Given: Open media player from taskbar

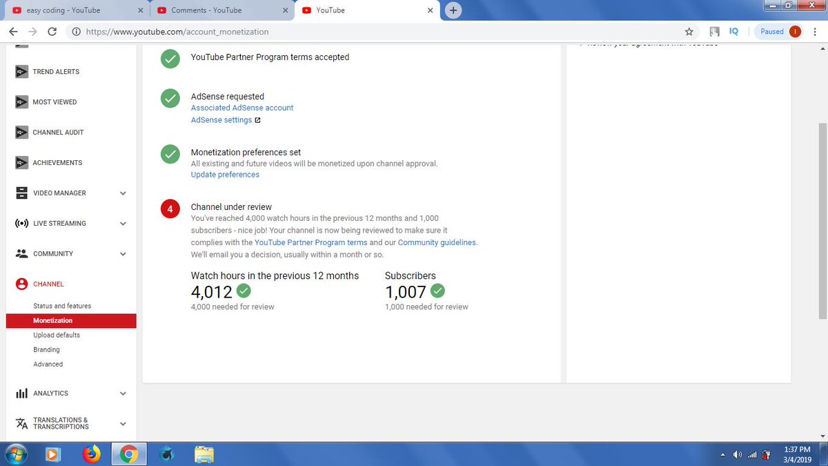Looking at the screenshot, I should coord(53,454).
